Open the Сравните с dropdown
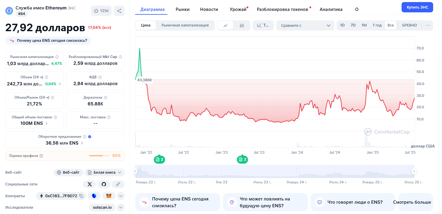The width and height of the screenshot is (442, 214). (305, 25)
